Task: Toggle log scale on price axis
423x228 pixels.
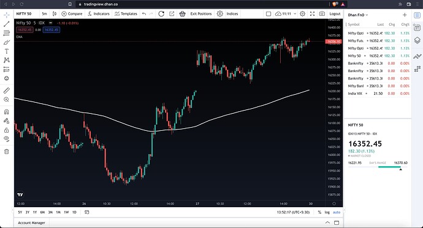Action: 327,212
